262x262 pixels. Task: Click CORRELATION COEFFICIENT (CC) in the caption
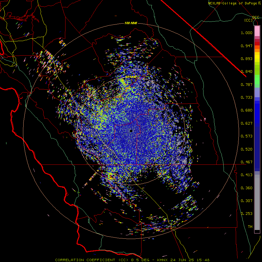click(x=92, y=260)
